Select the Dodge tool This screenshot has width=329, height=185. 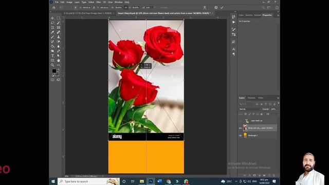coord(52,51)
